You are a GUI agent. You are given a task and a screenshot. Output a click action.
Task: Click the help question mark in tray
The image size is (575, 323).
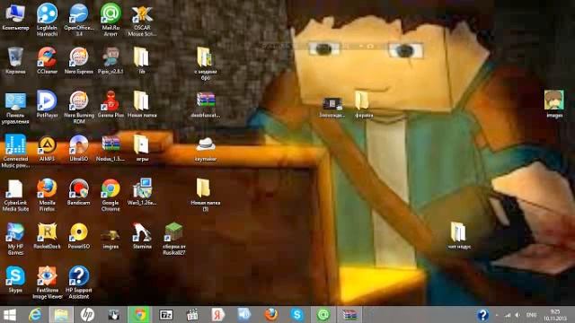[482, 315]
